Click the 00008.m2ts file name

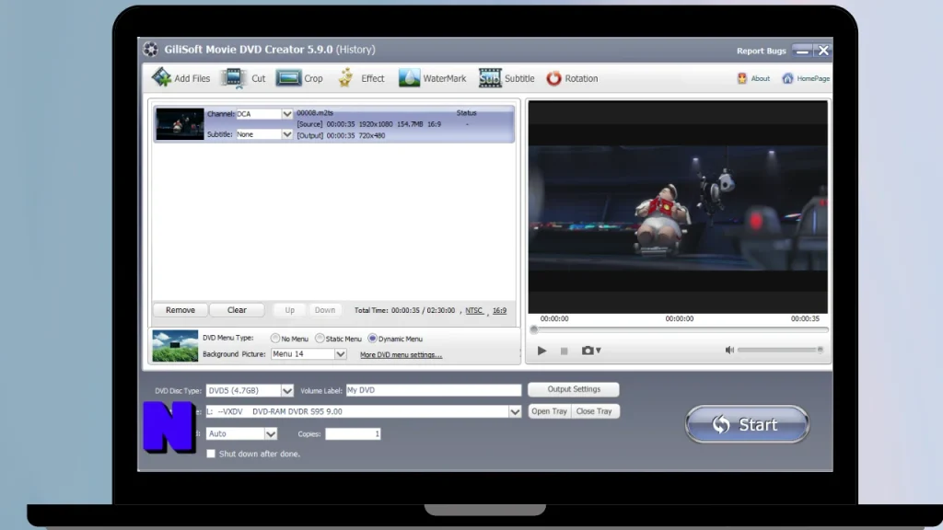pyautogui.click(x=315, y=112)
